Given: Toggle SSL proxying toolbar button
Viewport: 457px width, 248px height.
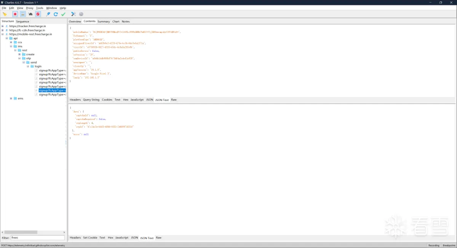Looking at the screenshot, I should tap(23, 14).
